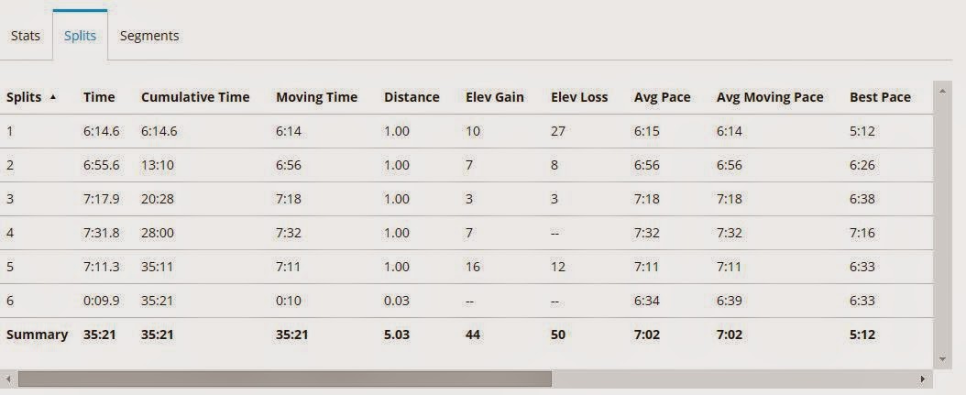Select the Splits tab
Viewport: 966px width, 395px height.
pos(80,36)
